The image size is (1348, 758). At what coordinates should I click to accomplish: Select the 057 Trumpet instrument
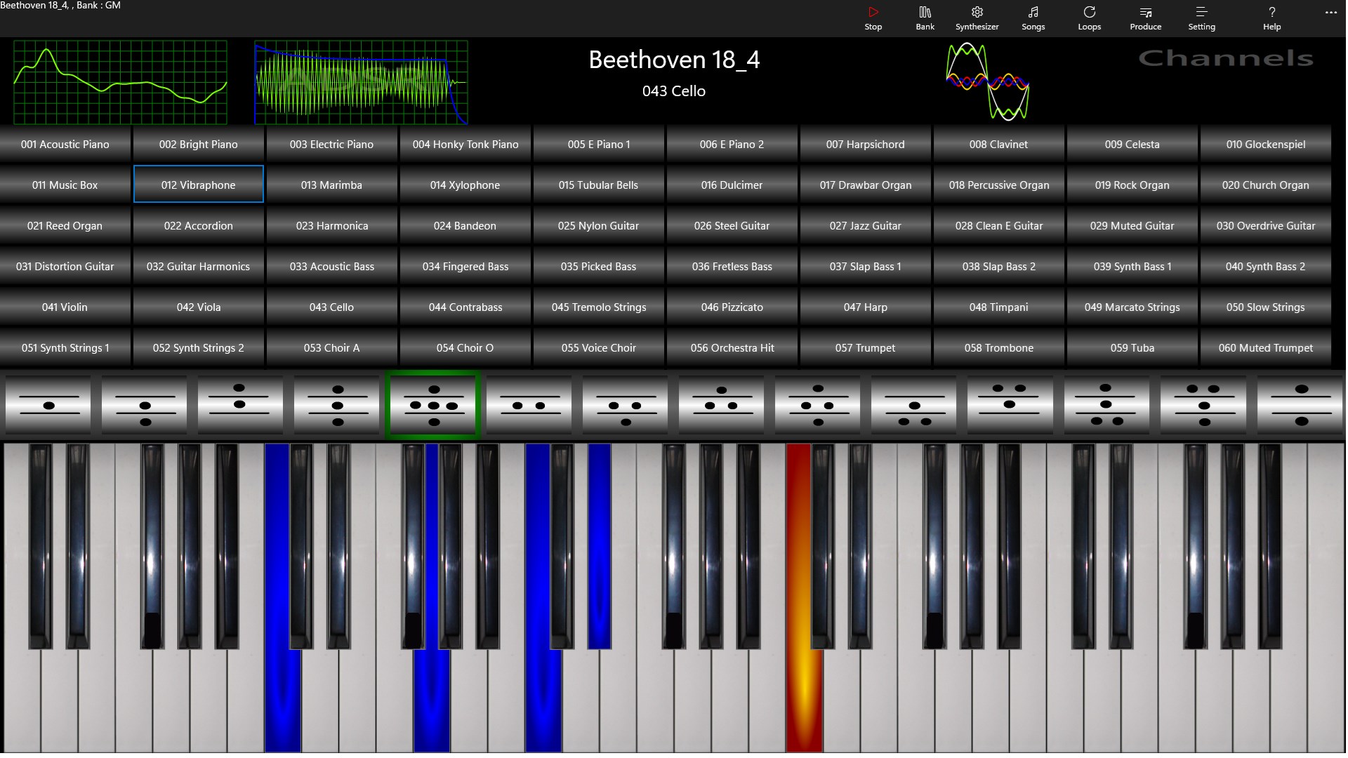coord(865,347)
